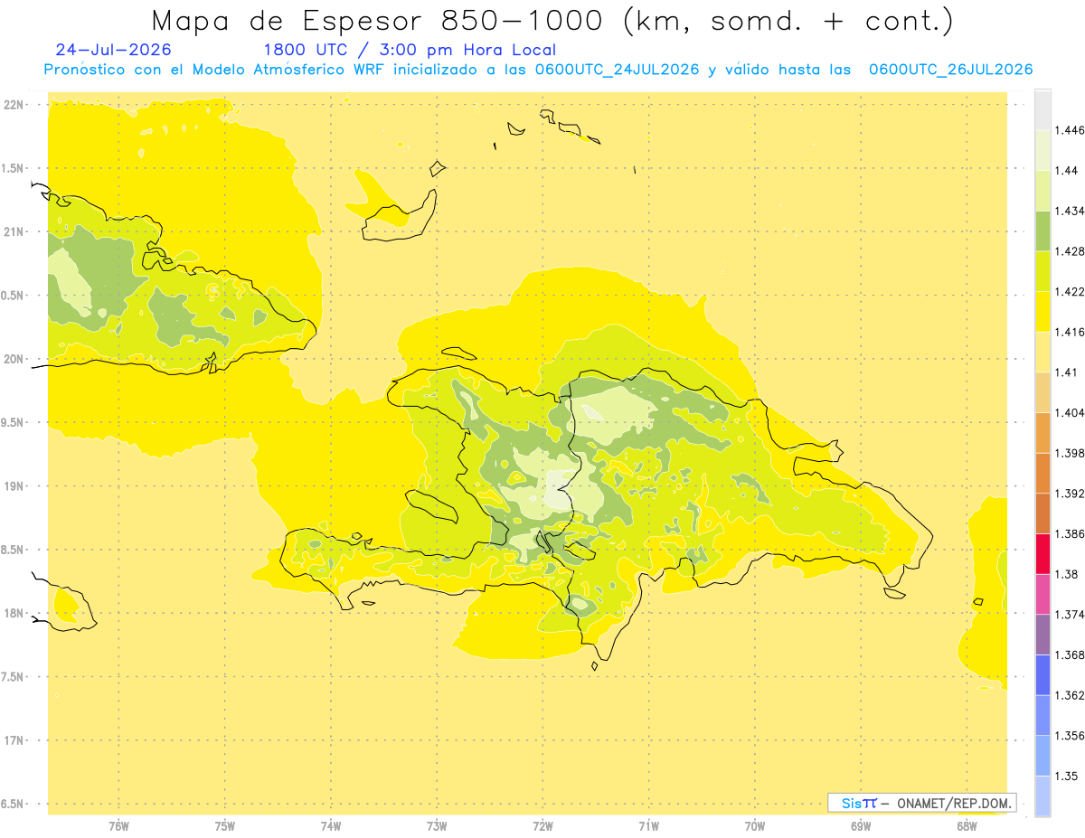Screen dimensions: 1085x838
Task: Click the colorbar value "1.398"
Action: coord(1070,453)
